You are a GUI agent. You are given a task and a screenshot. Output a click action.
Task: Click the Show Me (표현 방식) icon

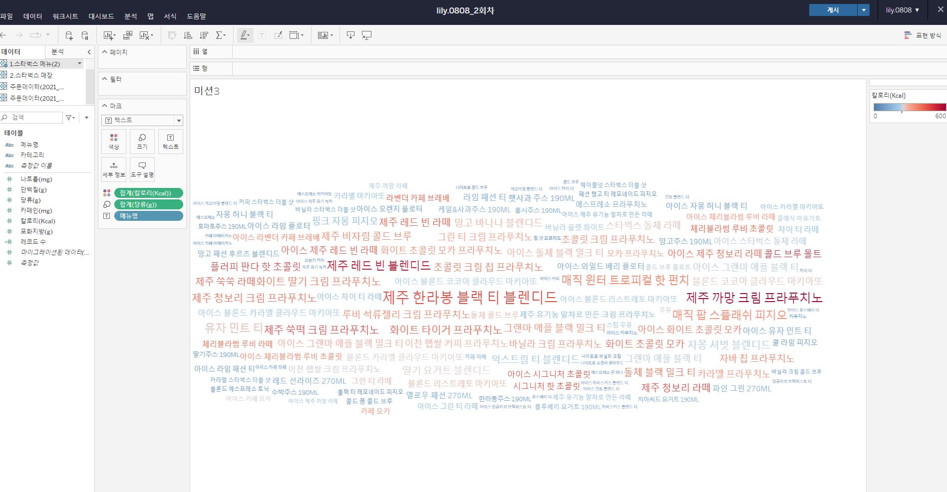click(908, 35)
